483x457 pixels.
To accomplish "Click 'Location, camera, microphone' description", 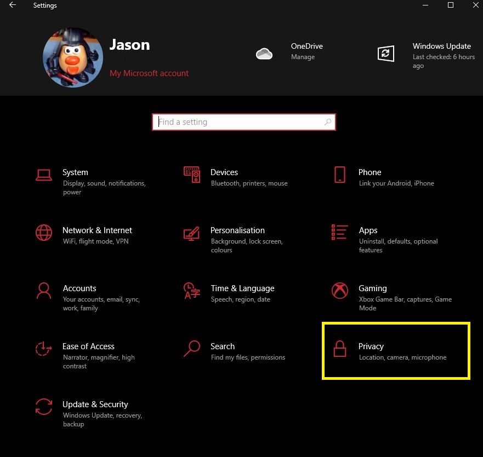I will coord(402,357).
